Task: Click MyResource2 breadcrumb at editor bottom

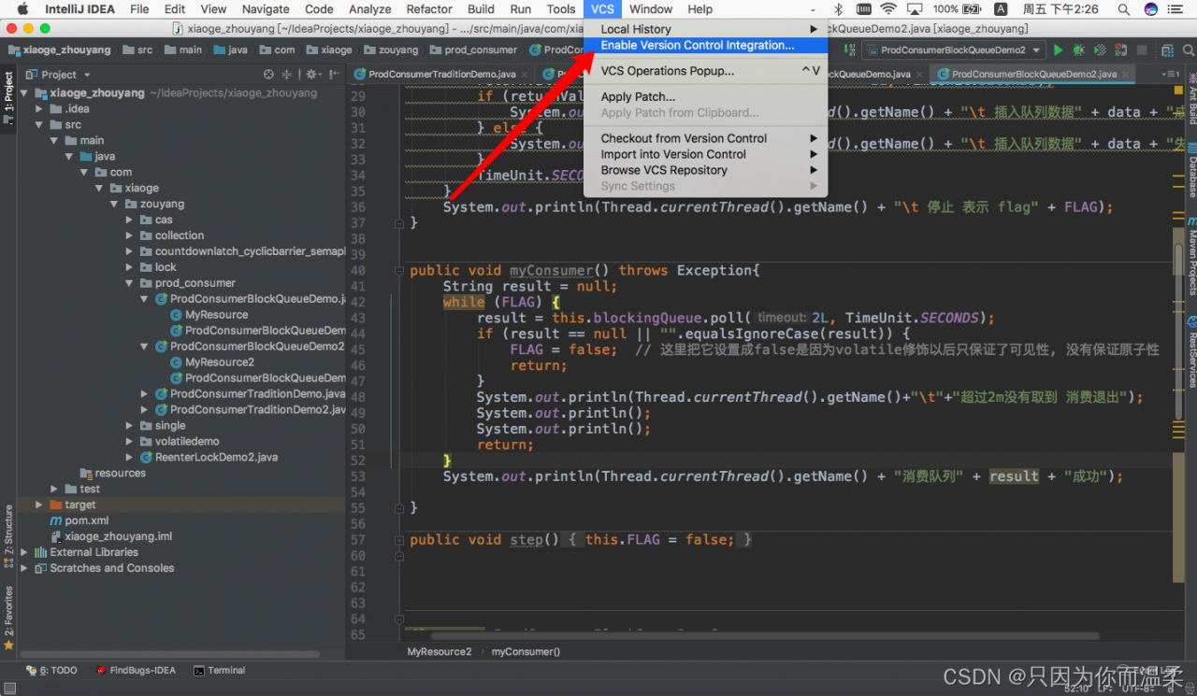Action: tap(440, 651)
